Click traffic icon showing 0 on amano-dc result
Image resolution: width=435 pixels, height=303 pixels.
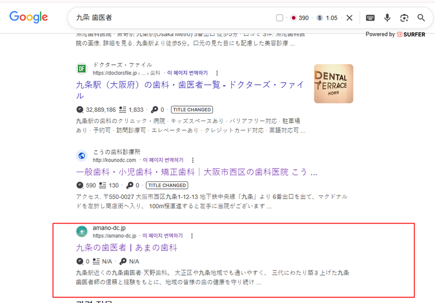[x=79, y=261]
